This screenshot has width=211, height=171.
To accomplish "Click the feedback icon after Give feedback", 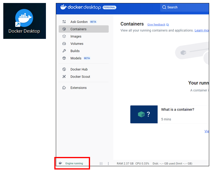I will [x=167, y=25].
